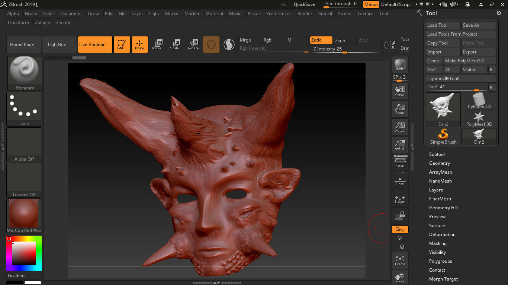
Task: Expand the NanoMesh section
Action: 440,181
